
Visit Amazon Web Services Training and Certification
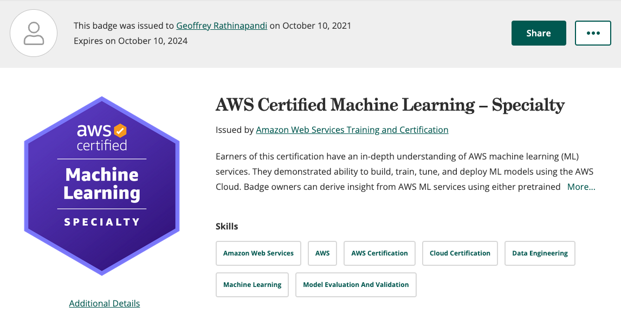coord(352,130)
